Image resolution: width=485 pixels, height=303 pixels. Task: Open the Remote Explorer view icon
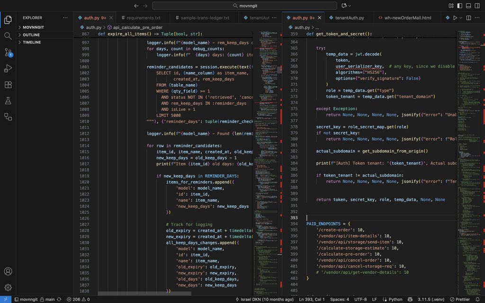point(8,116)
